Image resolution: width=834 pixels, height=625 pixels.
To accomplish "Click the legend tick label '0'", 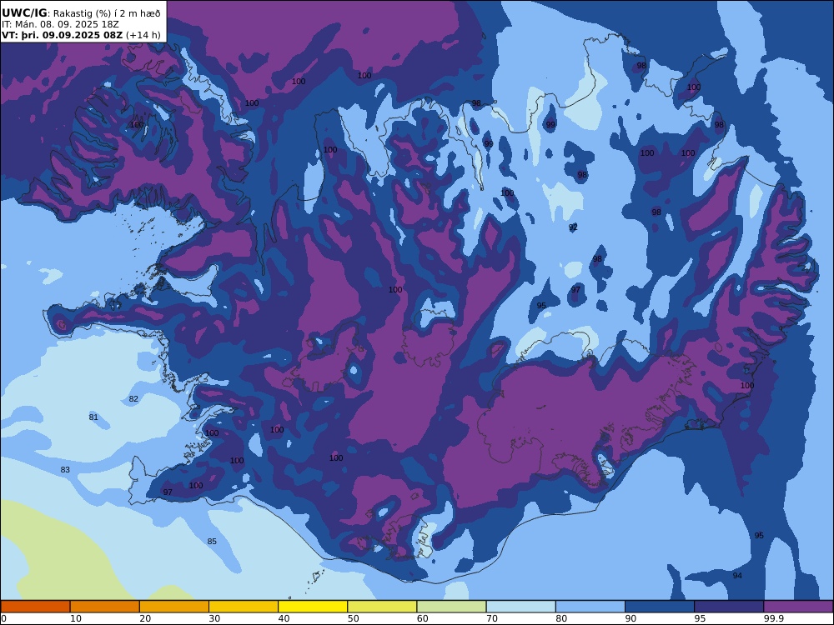I will (3, 618).
